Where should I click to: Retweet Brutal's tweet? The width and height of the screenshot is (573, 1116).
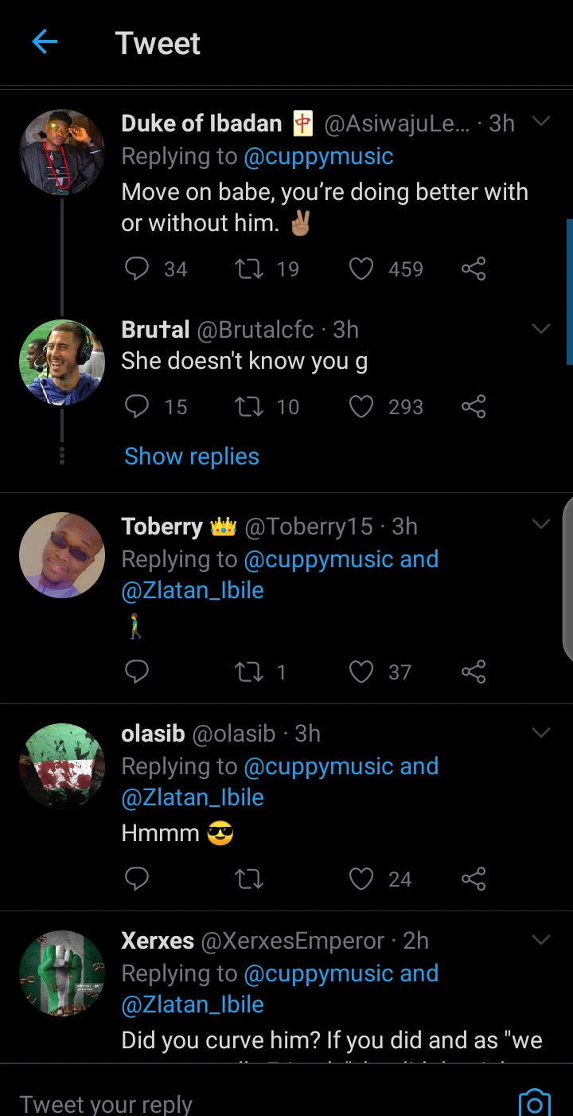tap(249, 407)
